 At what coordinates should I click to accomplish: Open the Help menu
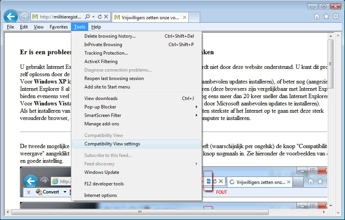tap(96, 27)
